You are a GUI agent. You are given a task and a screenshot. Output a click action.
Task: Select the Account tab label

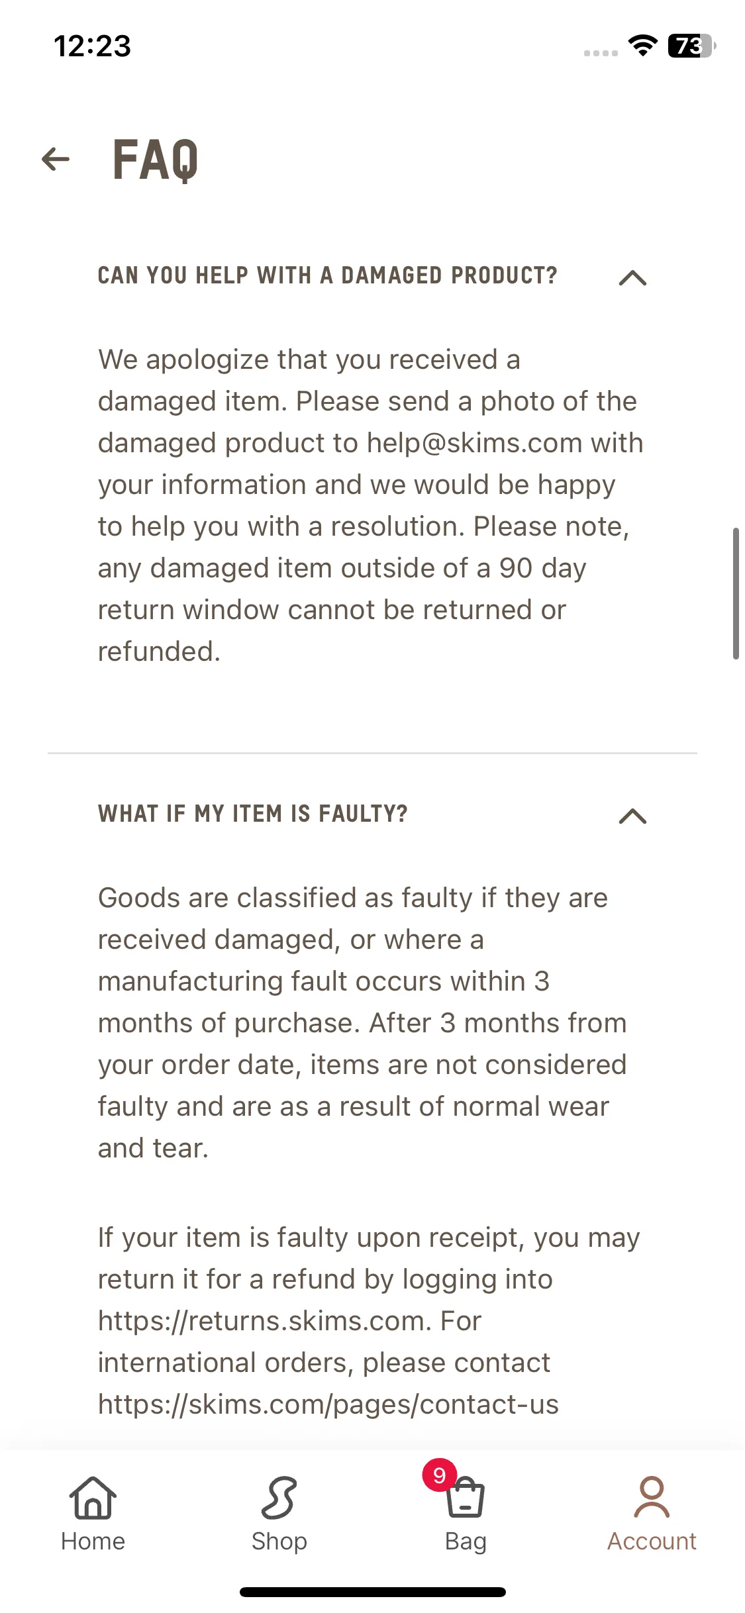pos(652,1541)
